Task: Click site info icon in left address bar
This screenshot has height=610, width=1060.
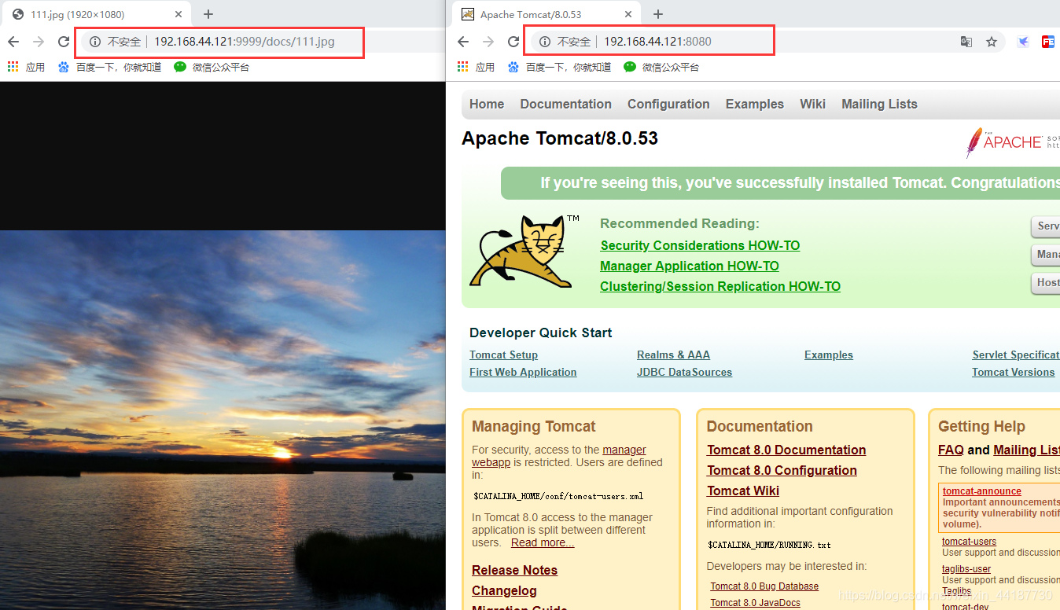Action: (x=95, y=42)
